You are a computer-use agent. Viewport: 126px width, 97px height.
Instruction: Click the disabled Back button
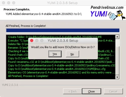73,91
